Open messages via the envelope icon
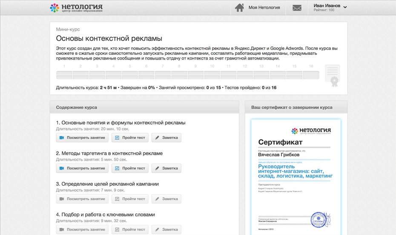 click(x=297, y=8)
